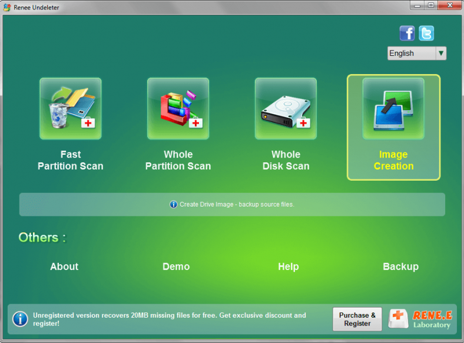
Task: Select the Whole Partition Scan icon
Action: coord(178,109)
